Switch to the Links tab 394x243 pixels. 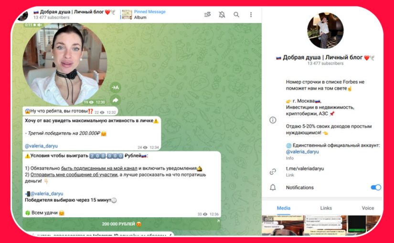326,208
